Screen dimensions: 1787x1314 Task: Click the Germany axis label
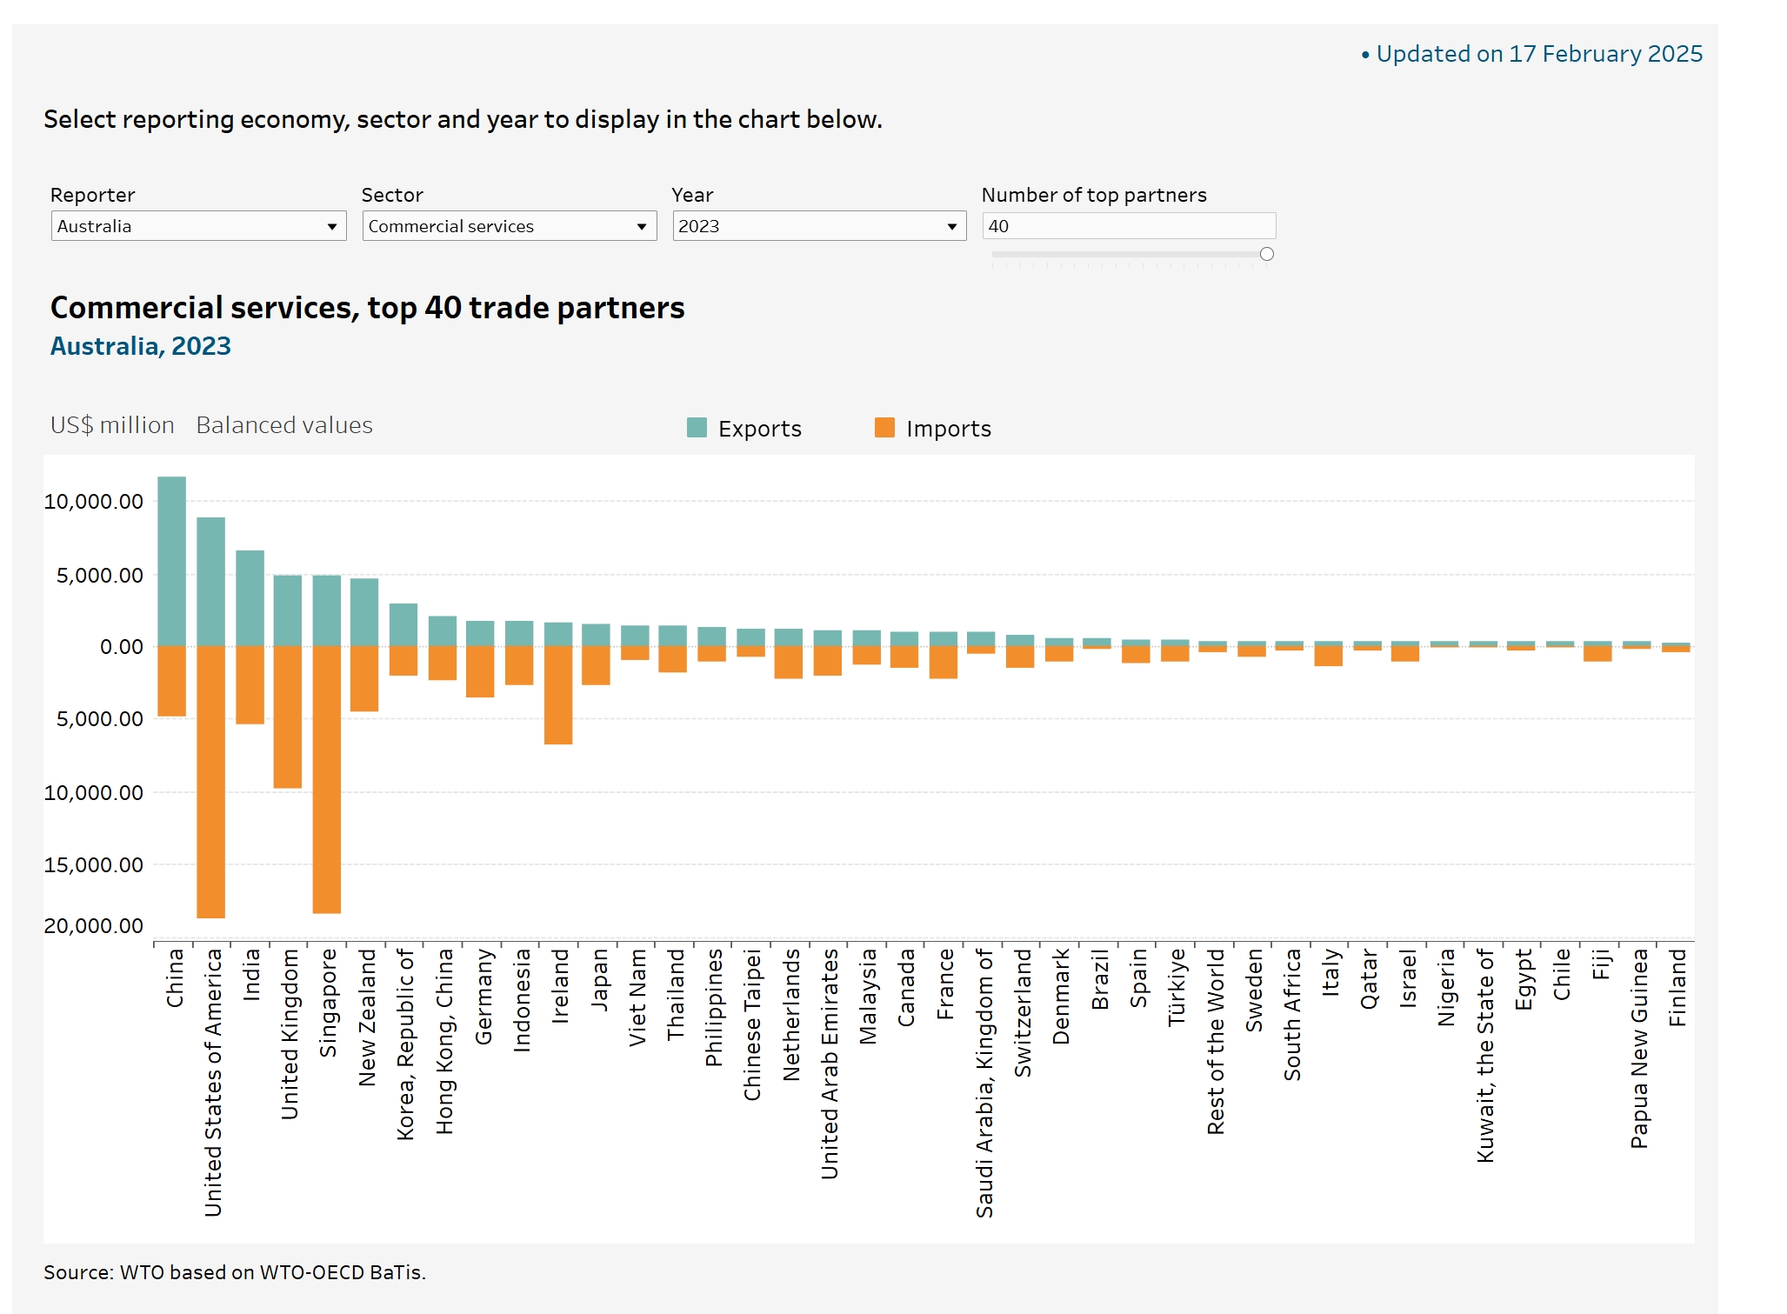(484, 997)
